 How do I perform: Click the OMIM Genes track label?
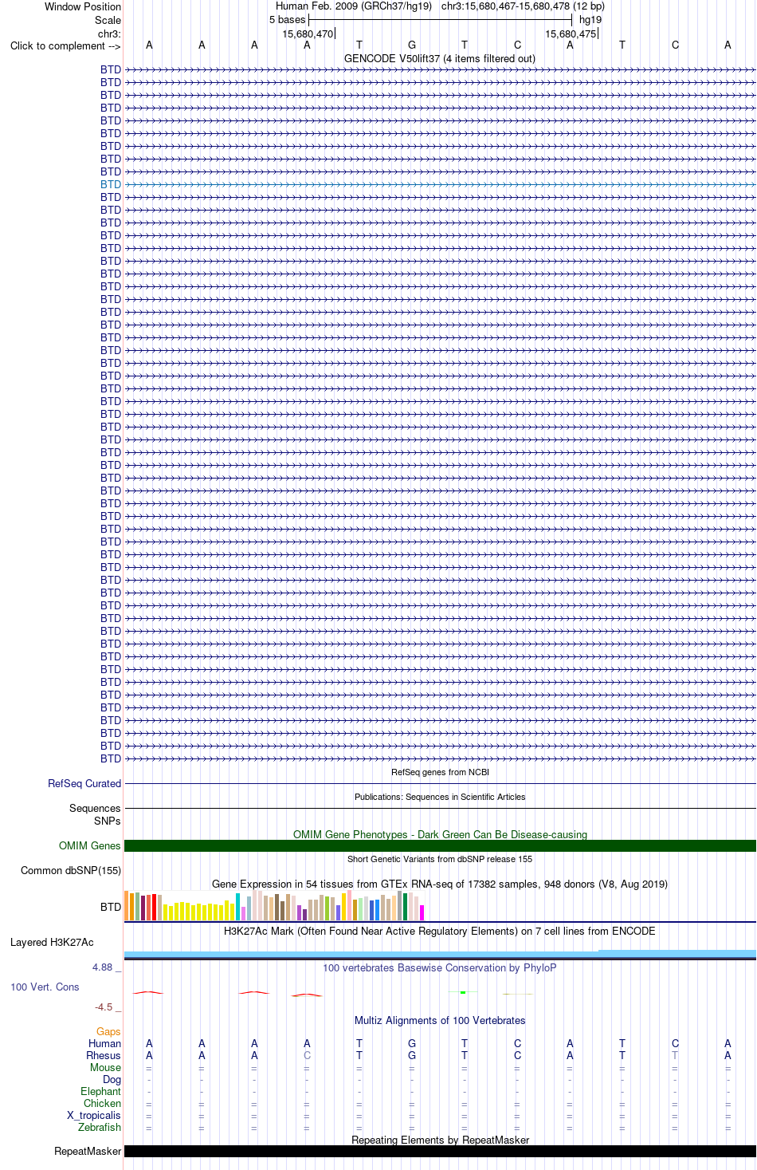[x=90, y=846]
